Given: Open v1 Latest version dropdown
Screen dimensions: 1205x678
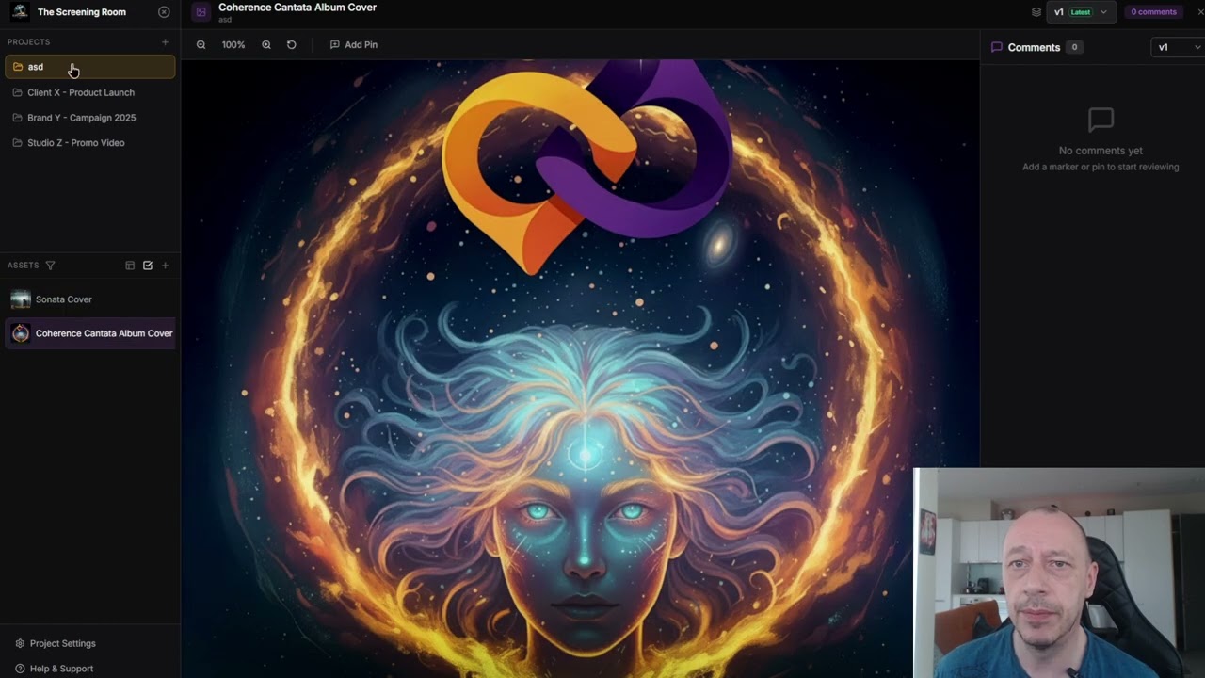Looking at the screenshot, I should pyautogui.click(x=1082, y=12).
